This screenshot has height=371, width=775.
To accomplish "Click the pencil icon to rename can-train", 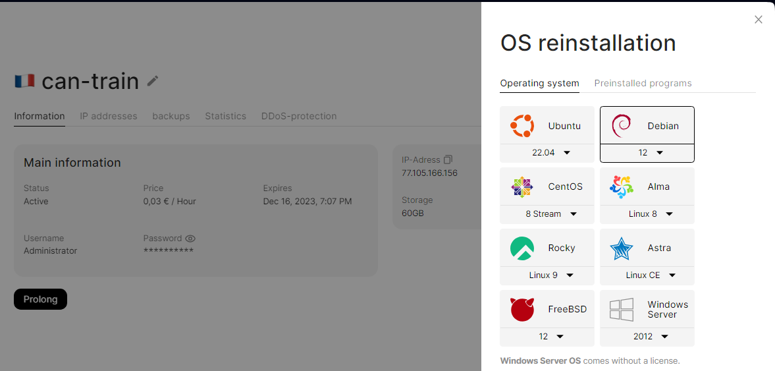I will click(153, 81).
